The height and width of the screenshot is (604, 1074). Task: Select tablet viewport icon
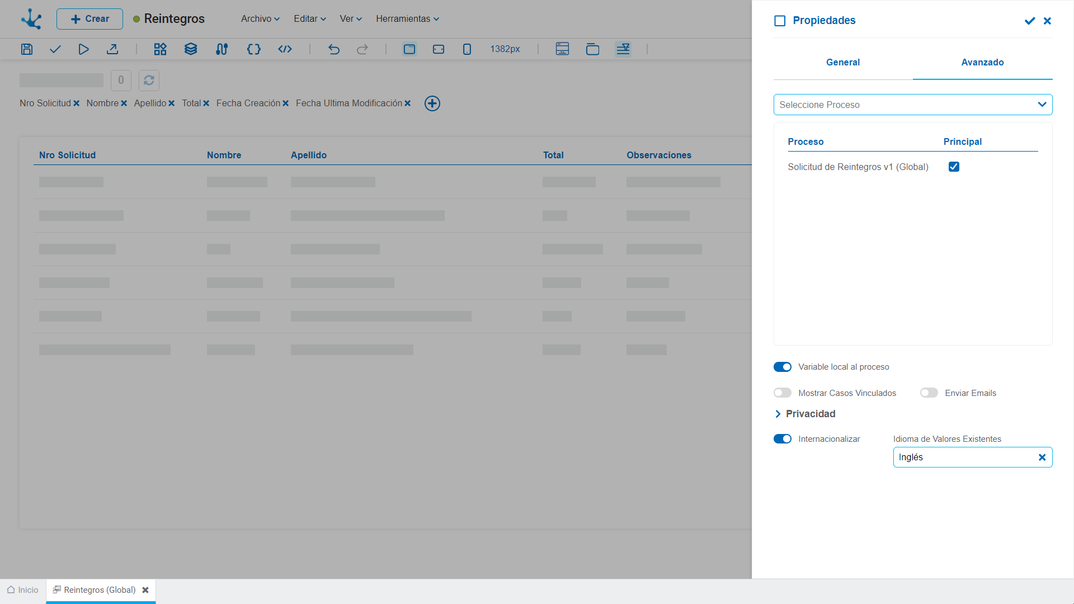[439, 49]
